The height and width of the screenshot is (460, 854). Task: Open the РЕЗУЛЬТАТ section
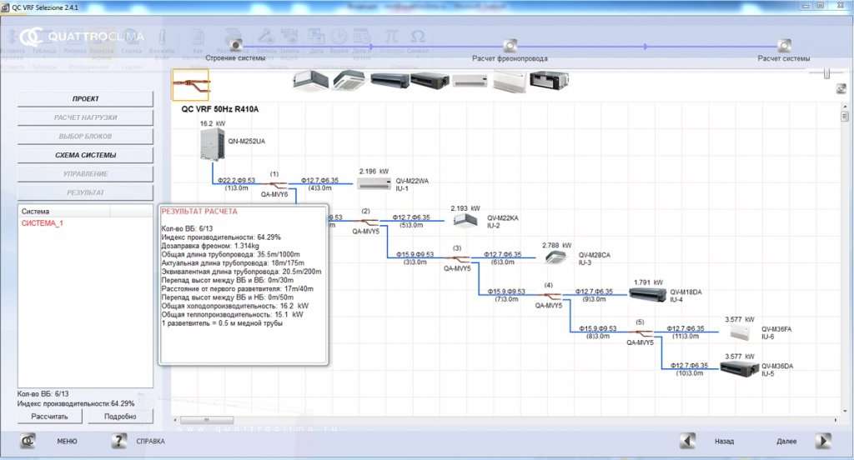[86, 192]
